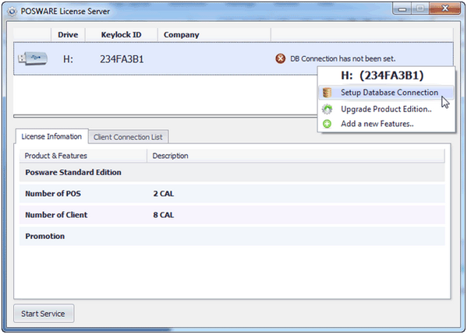Select the Posware Standard Edition row

pyautogui.click(x=232, y=173)
